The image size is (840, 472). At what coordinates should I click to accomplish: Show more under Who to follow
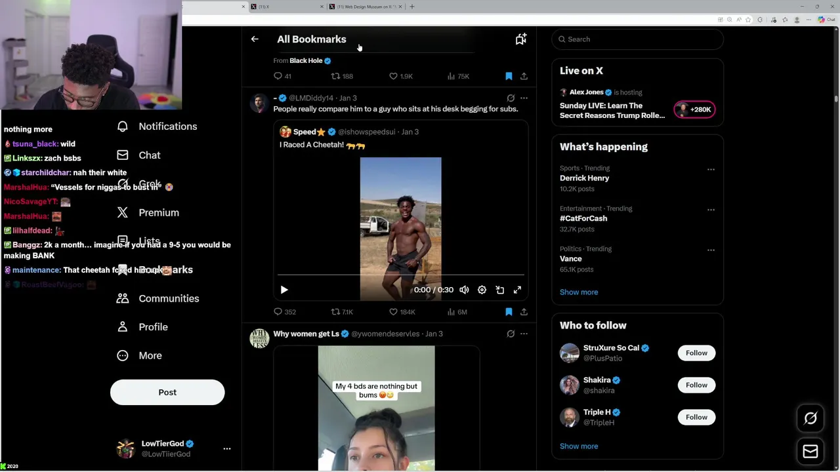(579, 446)
